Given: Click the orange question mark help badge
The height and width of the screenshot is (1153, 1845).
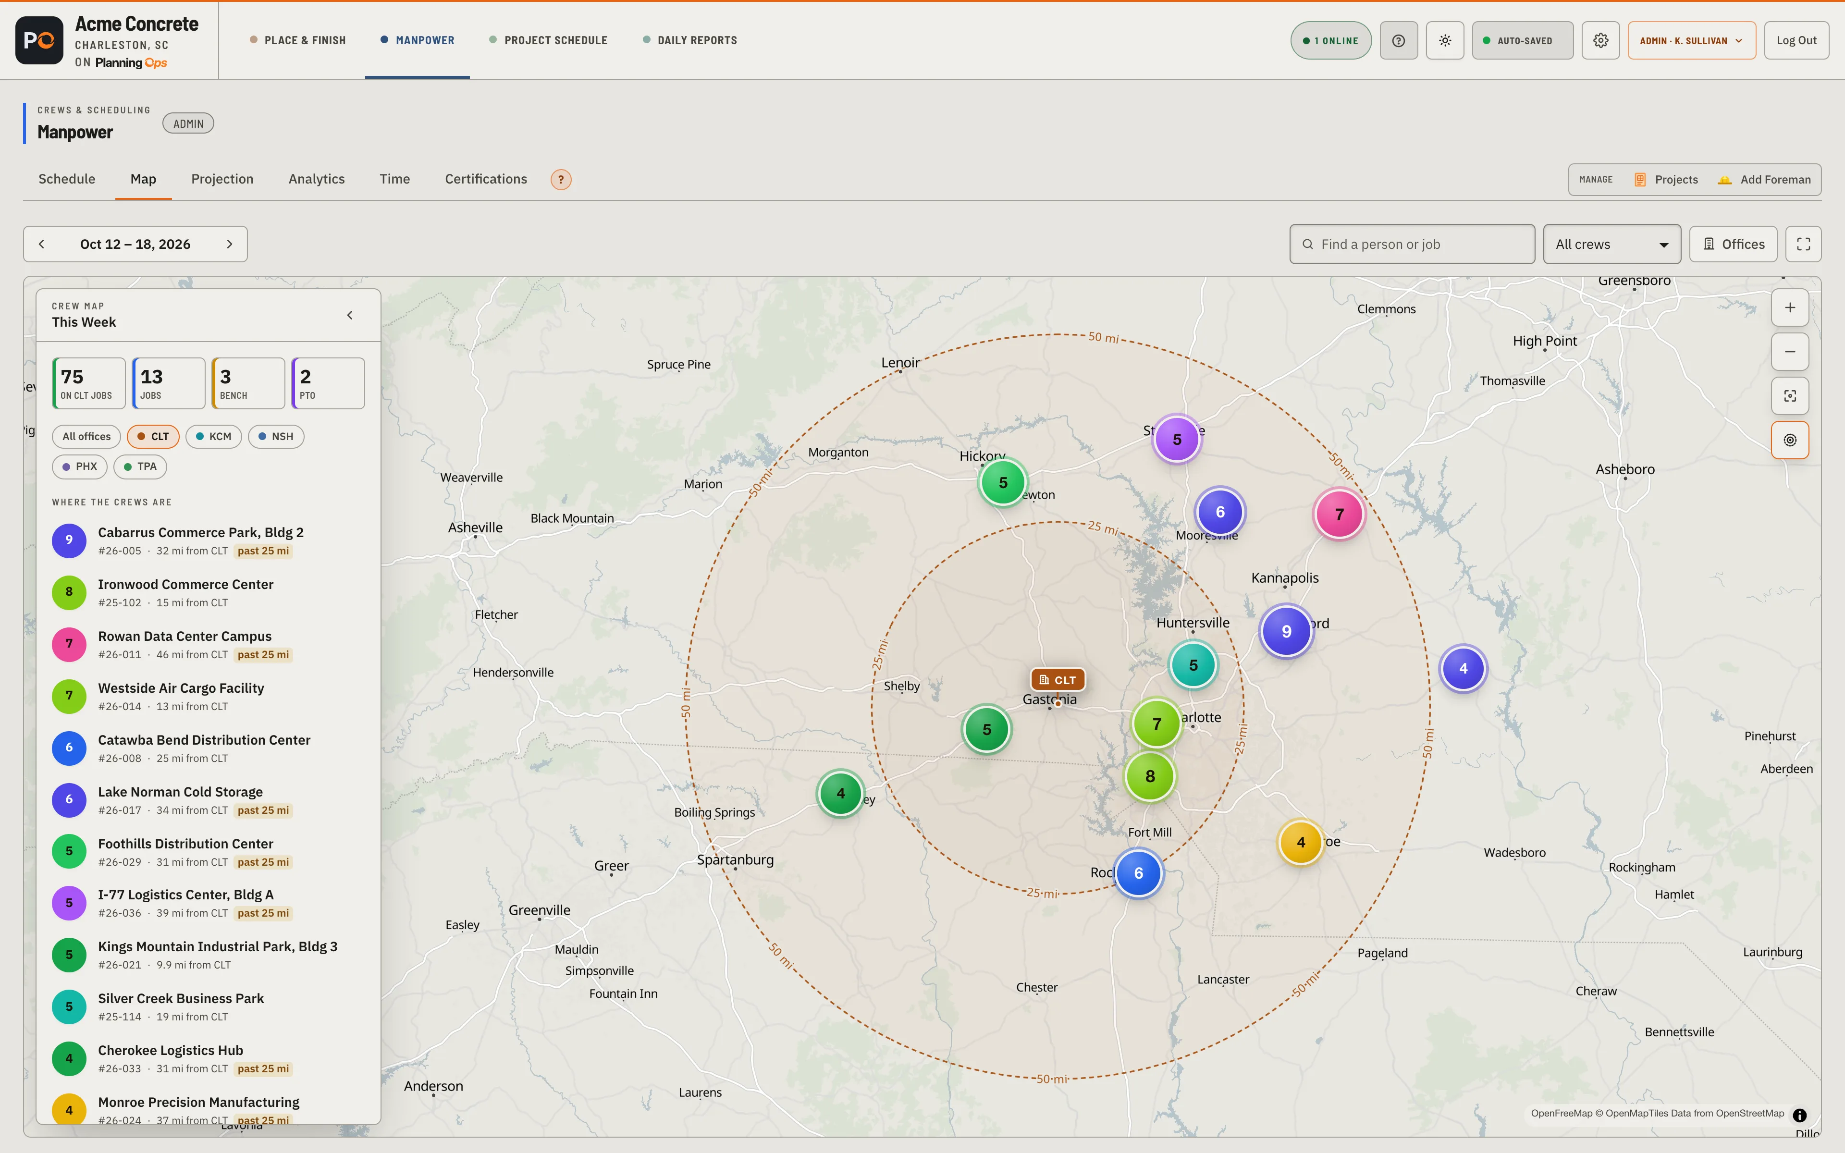Looking at the screenshot, I should tap(561, 179).
